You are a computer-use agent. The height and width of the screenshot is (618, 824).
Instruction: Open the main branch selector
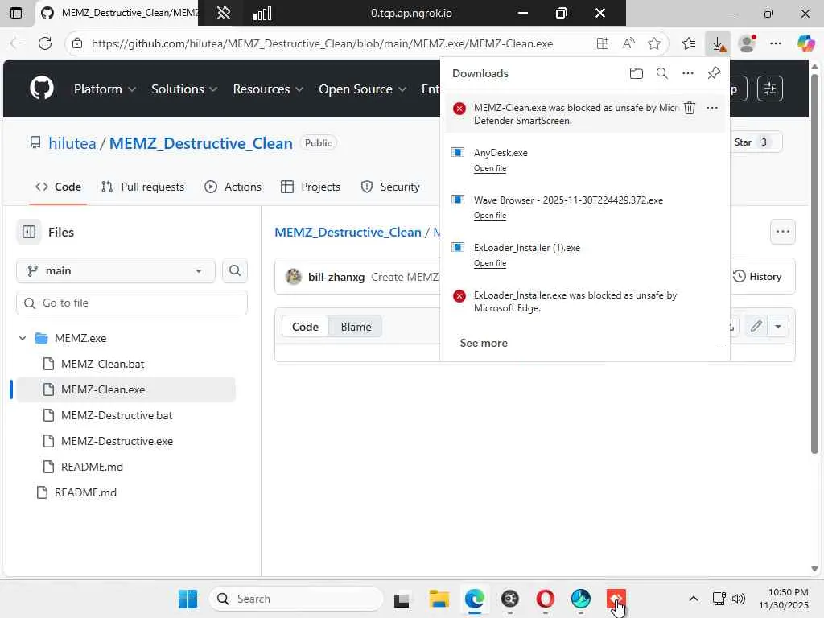coord(116,270)
